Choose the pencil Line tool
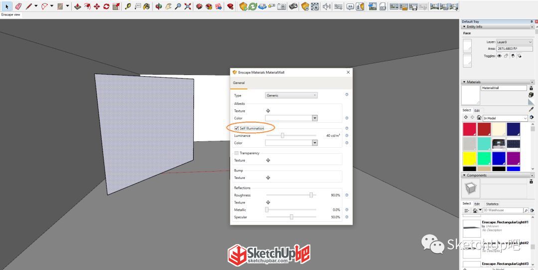The height and width of the screenshot is (270, 538). tap(29, 6)
